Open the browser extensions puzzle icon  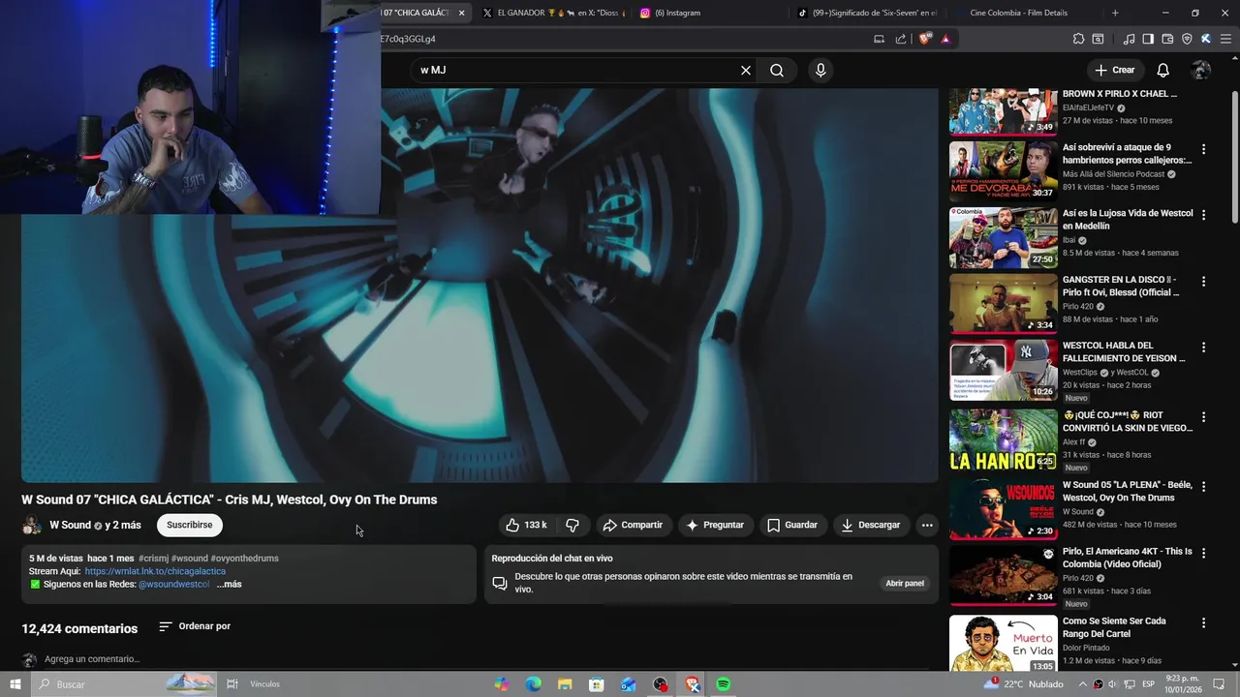pos(1078,39)
